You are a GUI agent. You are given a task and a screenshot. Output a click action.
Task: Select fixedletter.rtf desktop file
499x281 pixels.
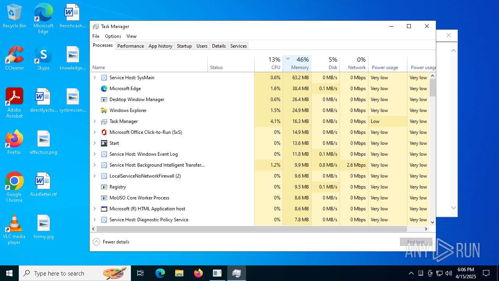tap(44, 184)
